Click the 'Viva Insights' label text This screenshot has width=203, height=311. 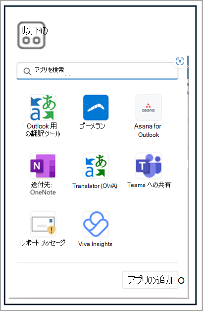(x=95, y=244)
